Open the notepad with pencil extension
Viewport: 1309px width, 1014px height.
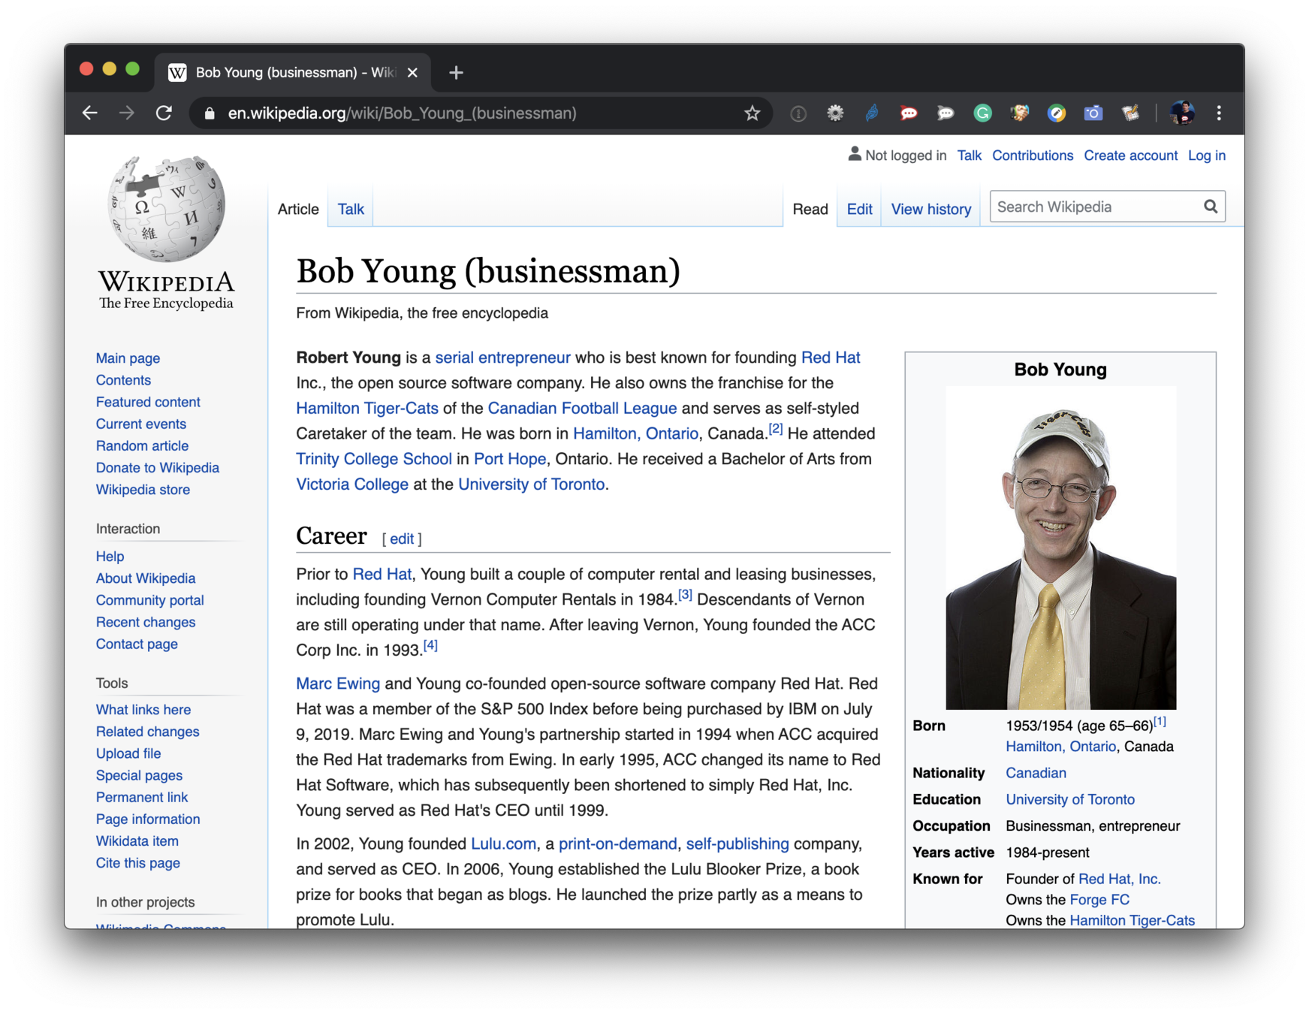pyautogui.click(x=1130, y=113)
